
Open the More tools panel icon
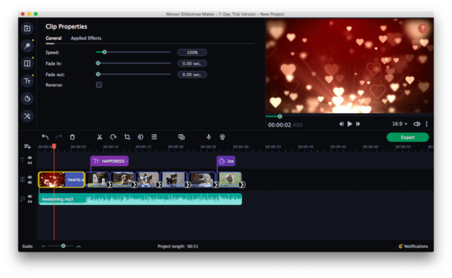(x=27, y=116)
